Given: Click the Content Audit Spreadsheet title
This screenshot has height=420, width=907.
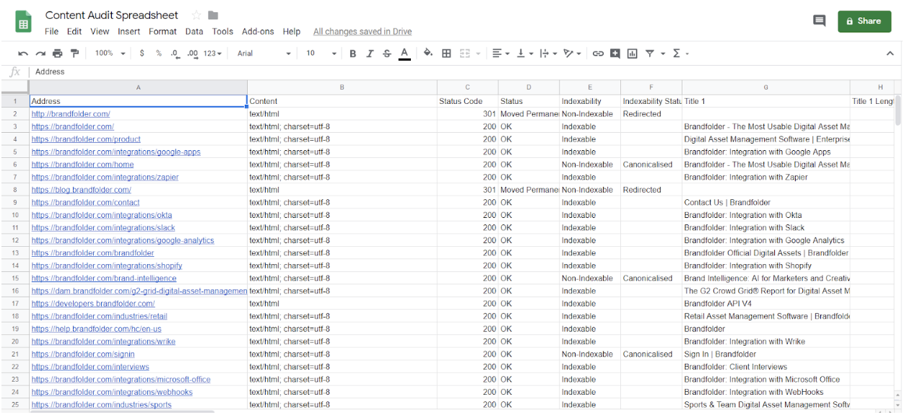Looking at the screenshot, I should (x=112, y=15).
